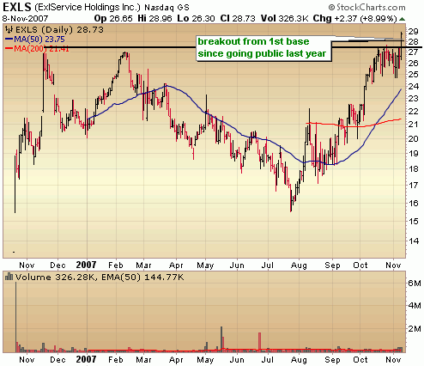Click the green breakout annotation text box
The image size is (424, 366).
[x=263, y=48]
